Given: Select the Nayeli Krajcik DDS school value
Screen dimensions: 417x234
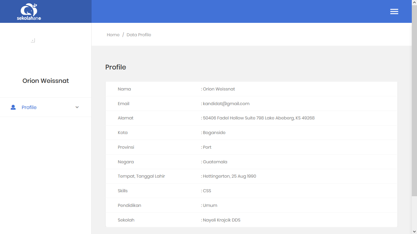Looking at the screenshot, I should tap(222, 220).
